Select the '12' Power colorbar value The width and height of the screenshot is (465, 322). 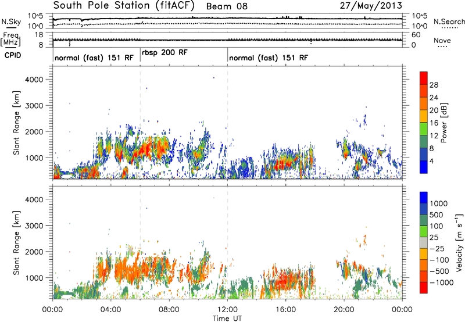pyautogui.click(x=434, y=136)
